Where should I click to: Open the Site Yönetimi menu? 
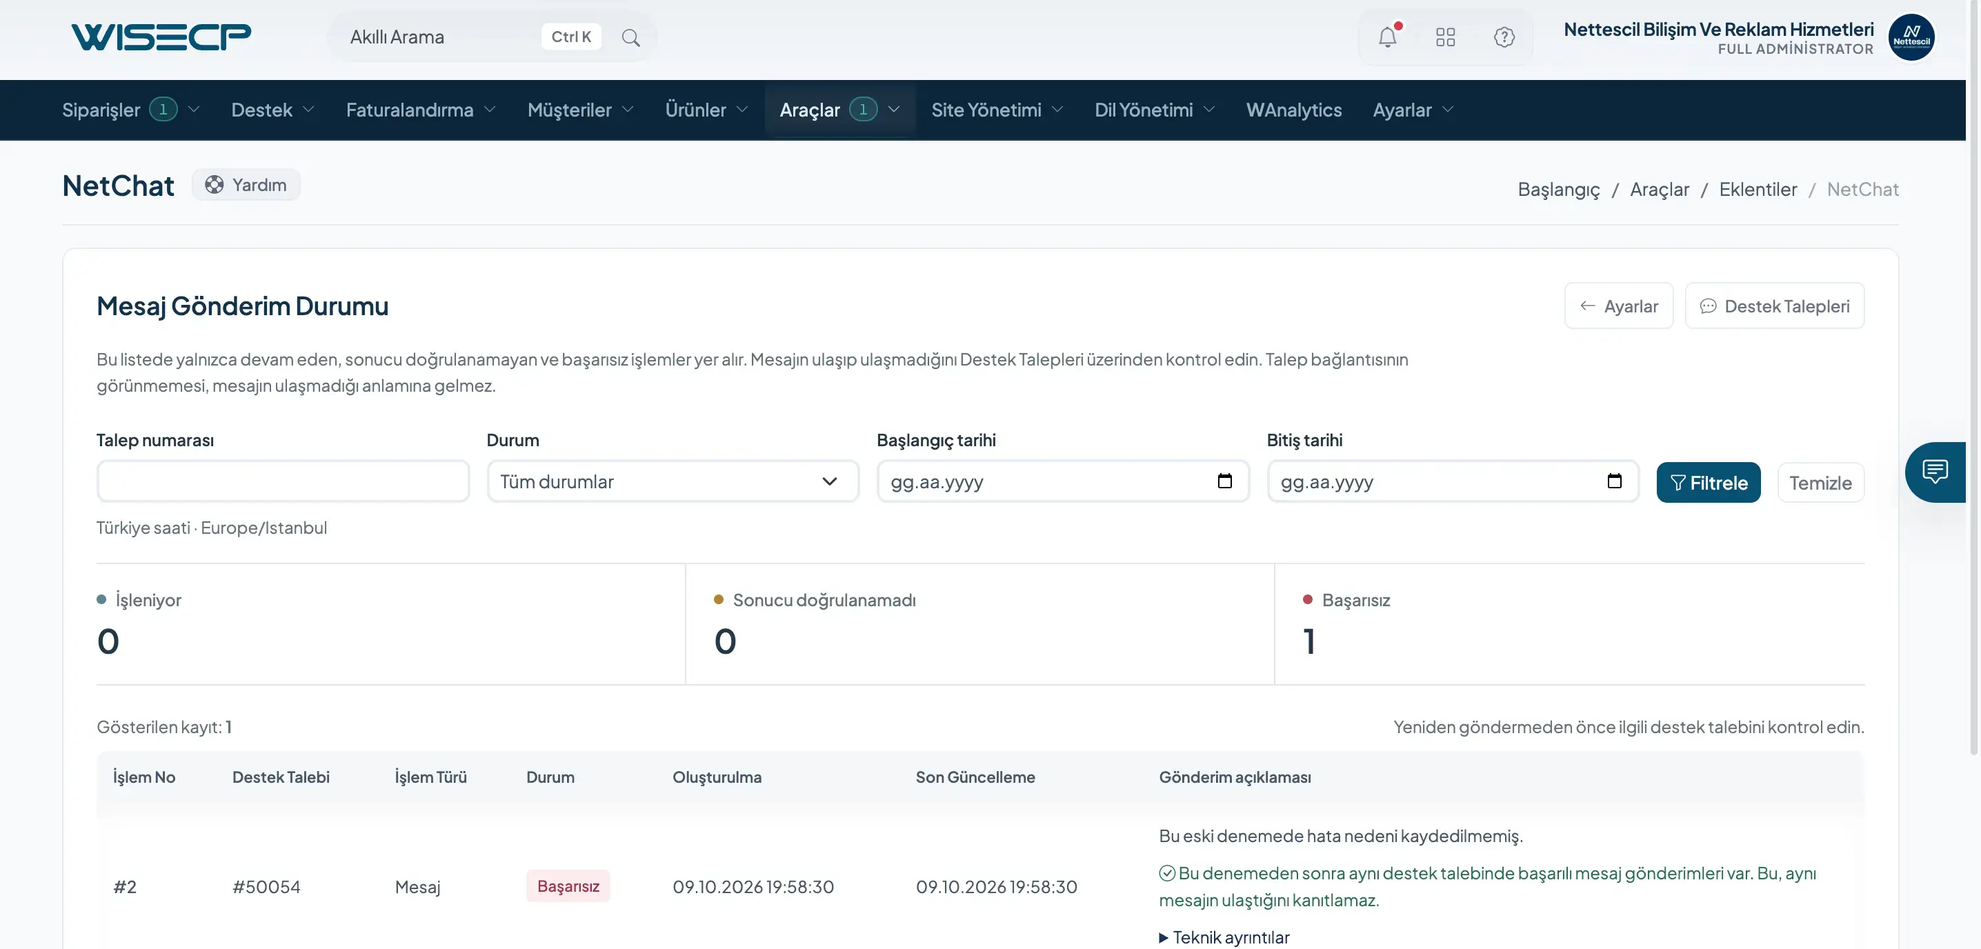point(997,110)
